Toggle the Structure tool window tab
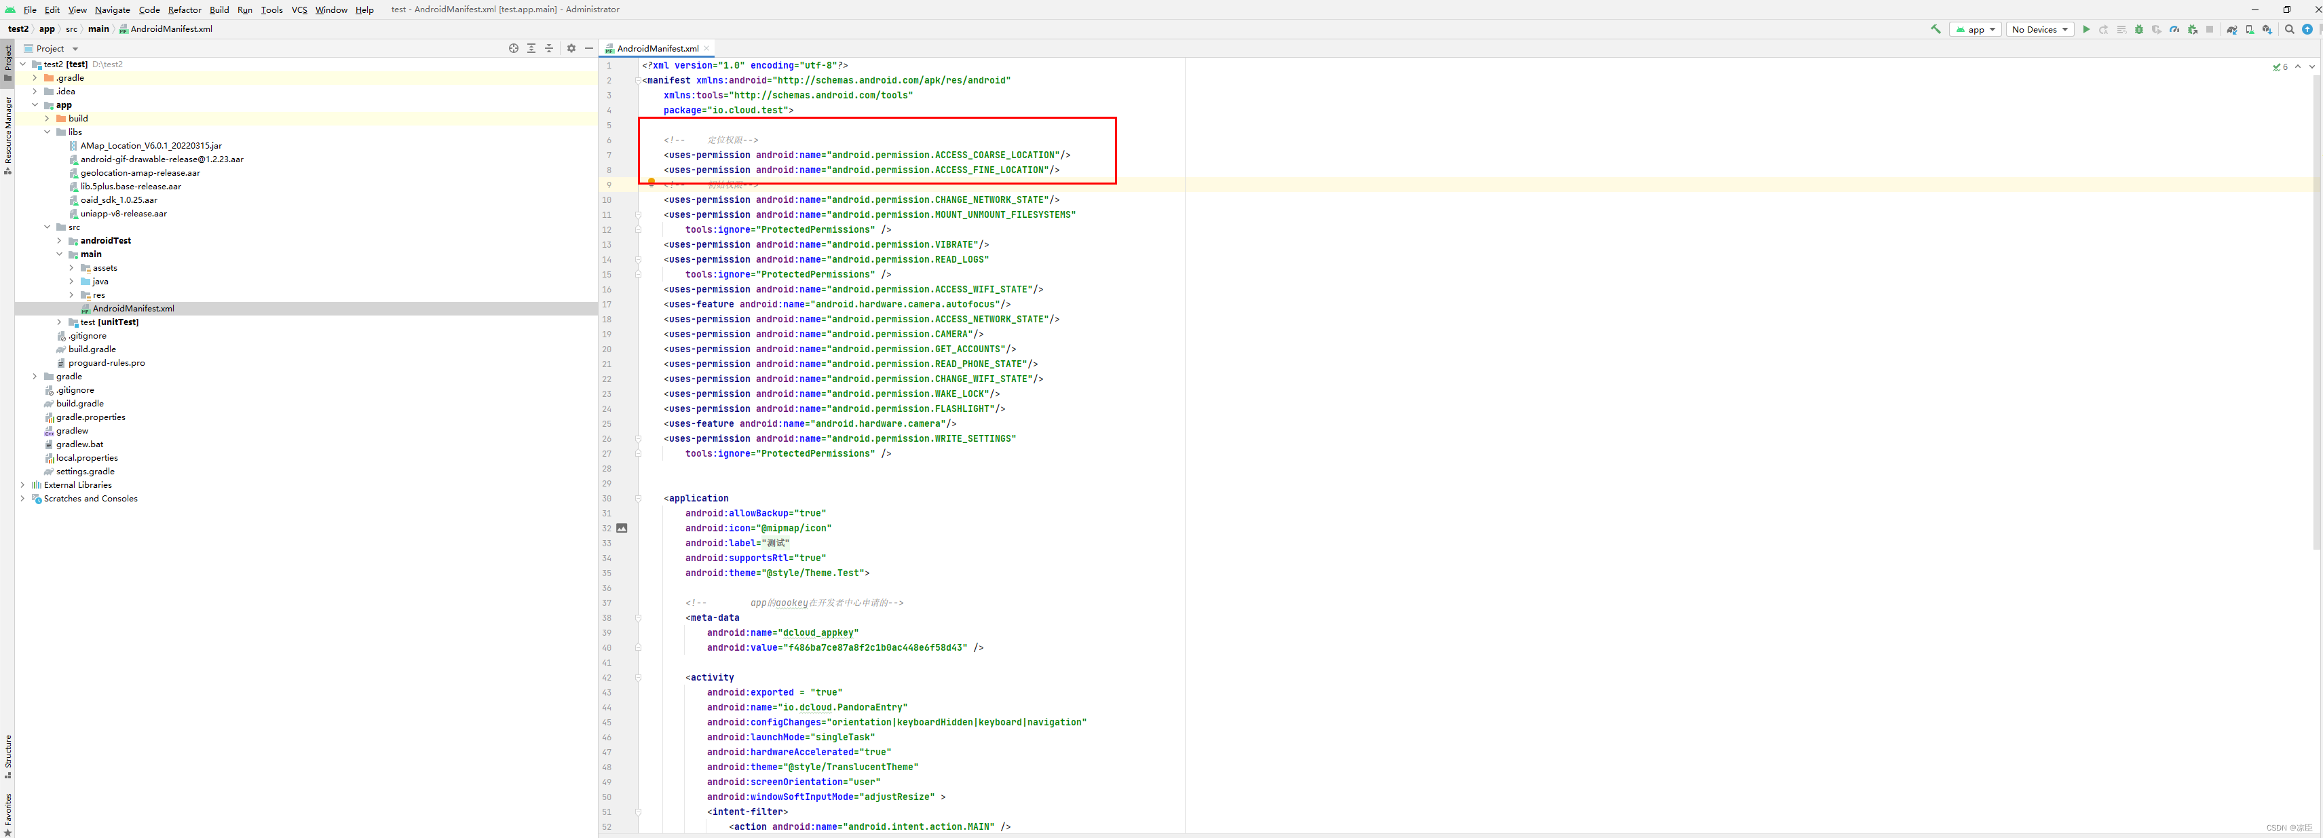The width and height of the screenshot is (2323, 838). coord(7,758)
